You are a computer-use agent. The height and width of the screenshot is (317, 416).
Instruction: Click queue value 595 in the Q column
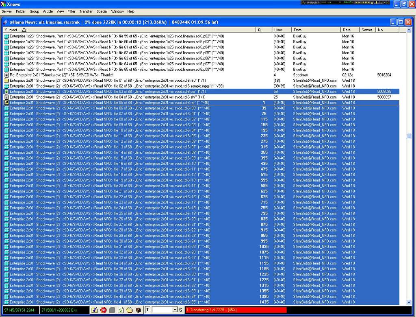264,186
